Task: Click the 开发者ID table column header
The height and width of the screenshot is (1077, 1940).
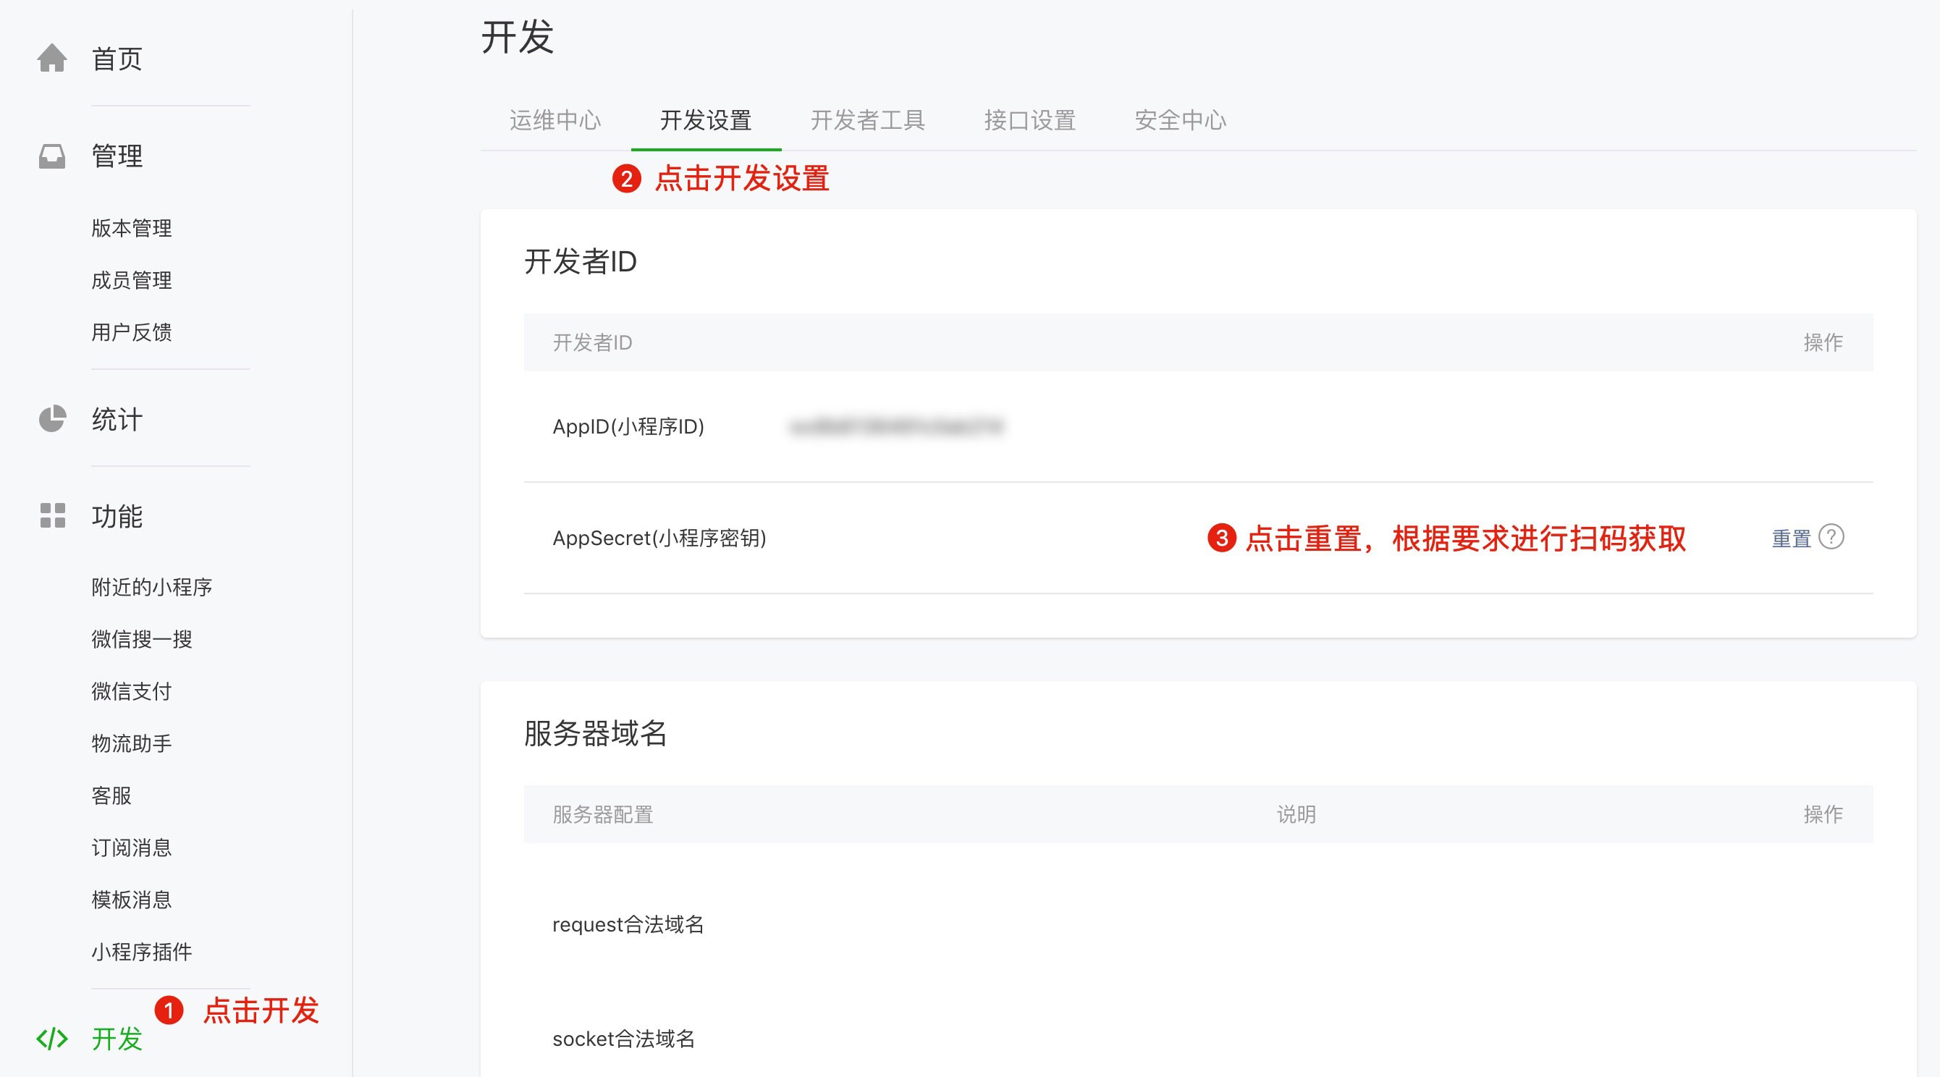Action: tap(592, 342)
